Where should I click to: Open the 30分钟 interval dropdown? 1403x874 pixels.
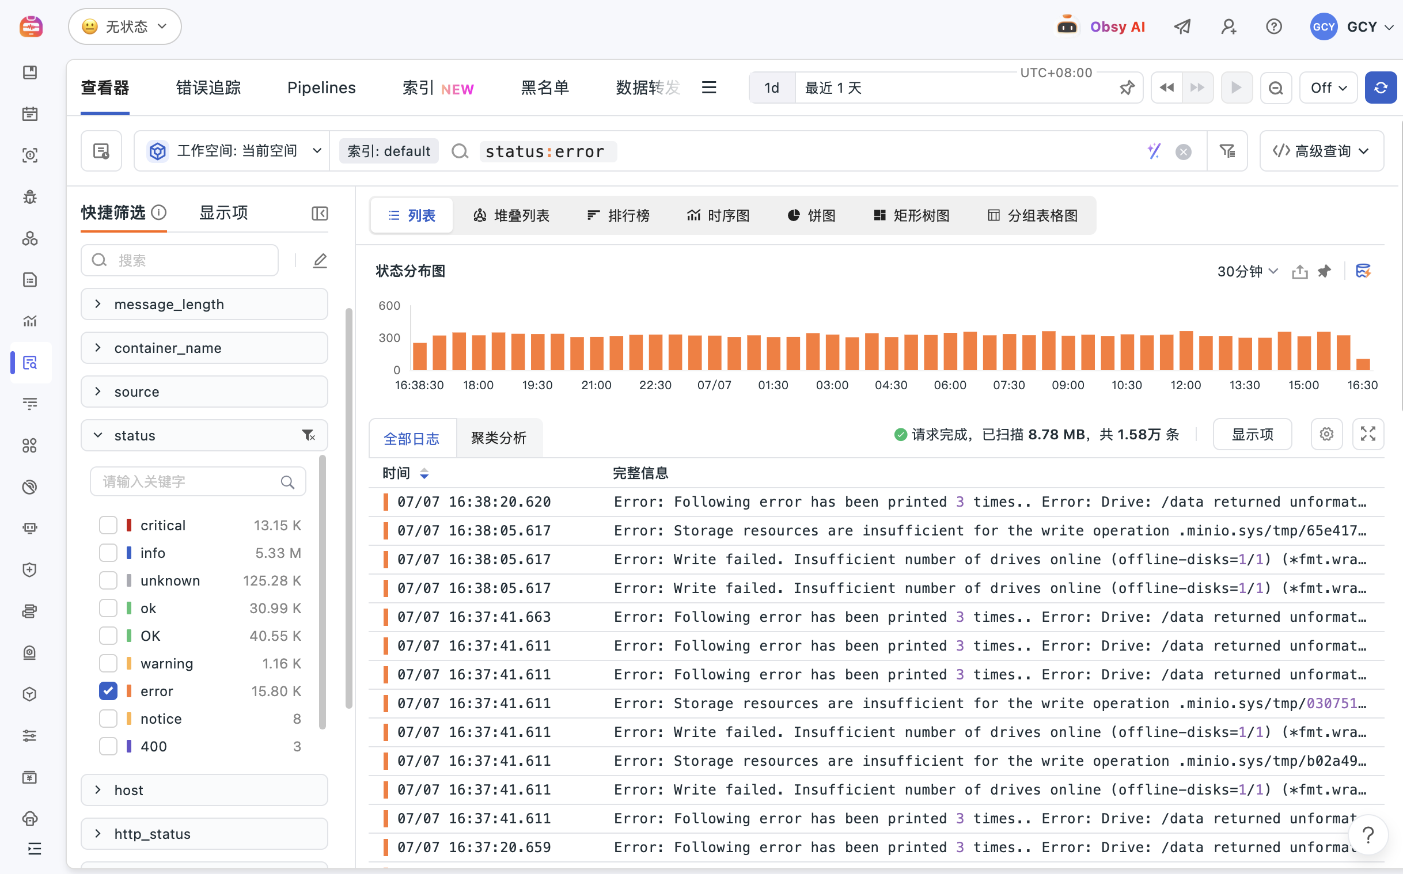click(1247, 271)
